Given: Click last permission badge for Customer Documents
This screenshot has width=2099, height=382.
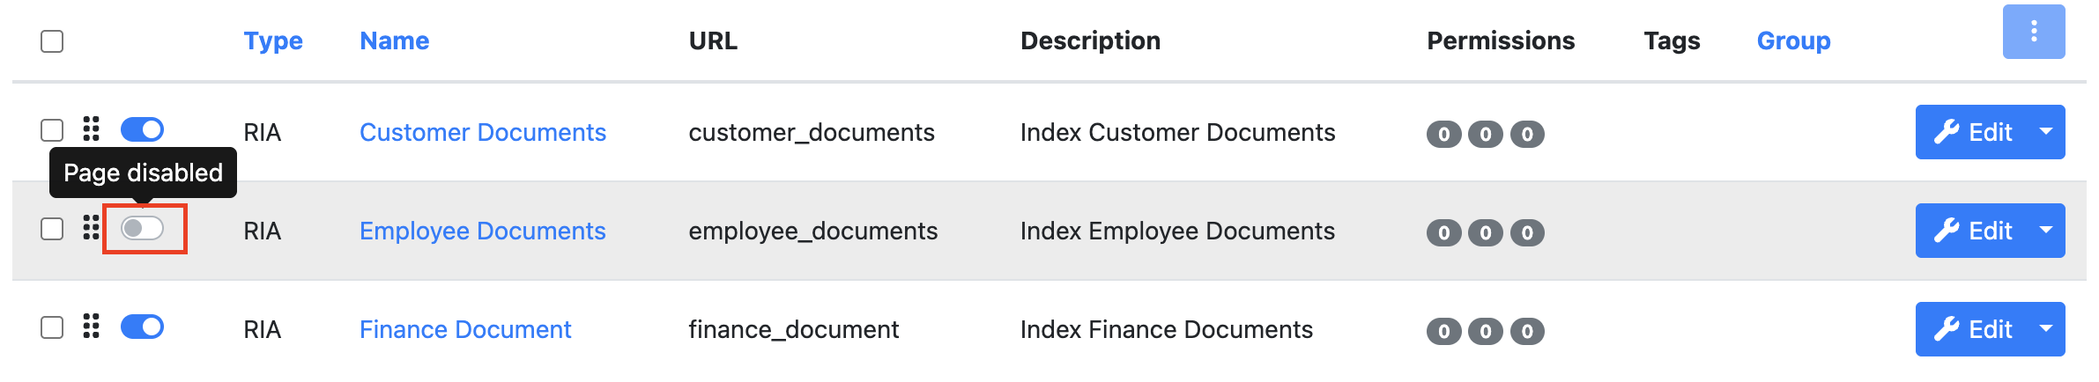Looking at the screenshot, I should pyautogui.click(x=1527, y=134).
